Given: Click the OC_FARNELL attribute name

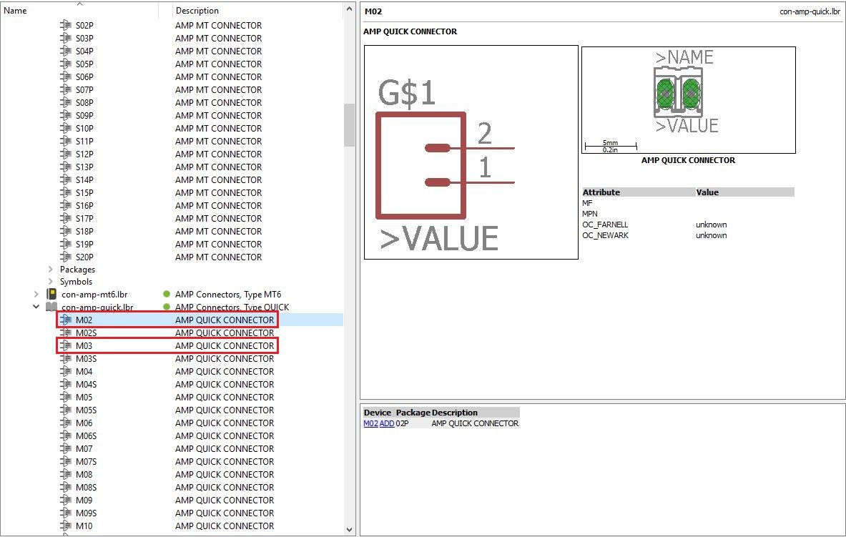Looking at the screenshot, I should (x=605, y=225).
